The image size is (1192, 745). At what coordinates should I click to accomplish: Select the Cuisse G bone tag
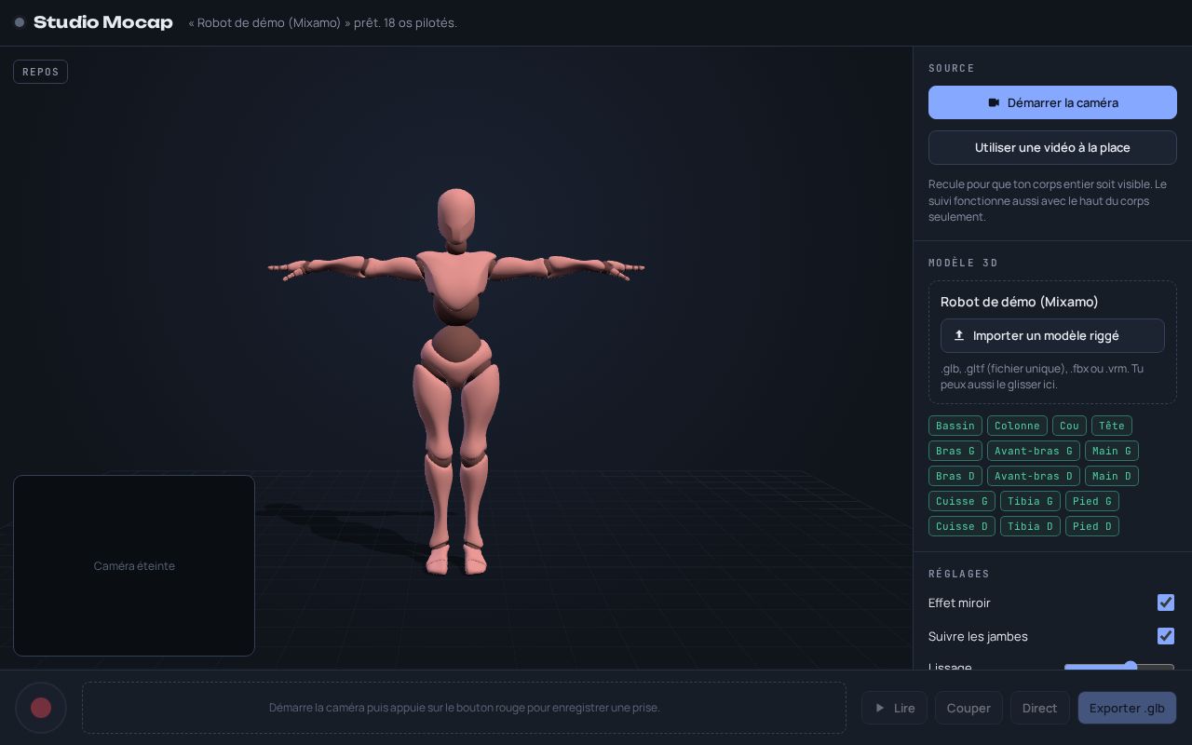click(x=962, y=501)
